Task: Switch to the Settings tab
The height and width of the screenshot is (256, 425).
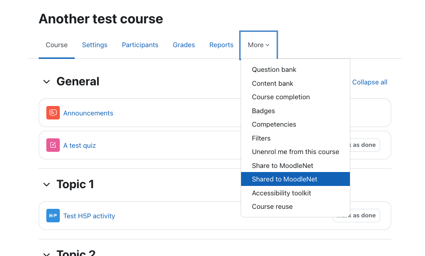Action: (x=94, y=45)
